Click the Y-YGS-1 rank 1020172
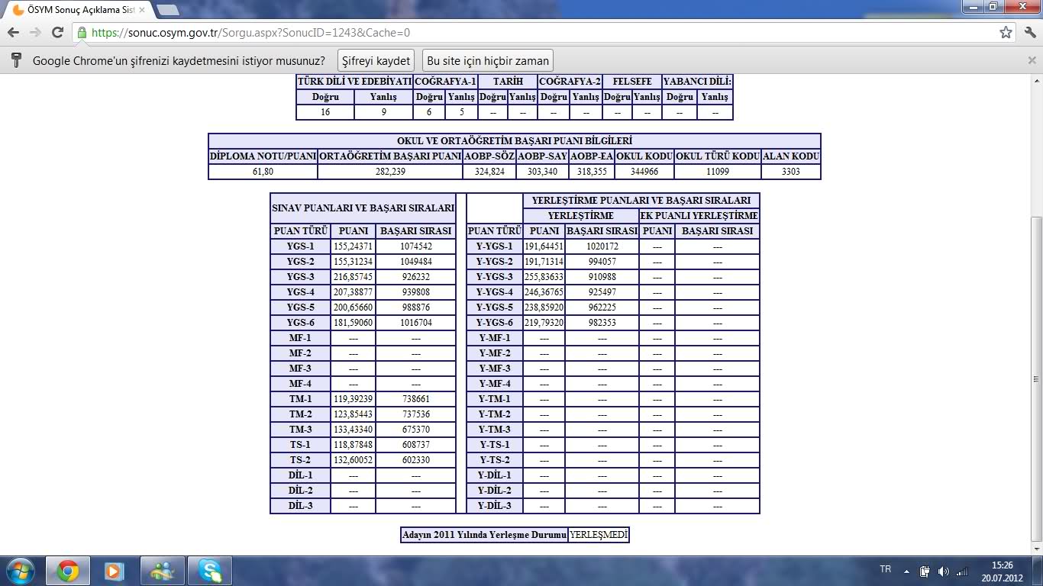The width and height of the screenshot is (1043, 586). pyautogui.click(x=602, y=246)
